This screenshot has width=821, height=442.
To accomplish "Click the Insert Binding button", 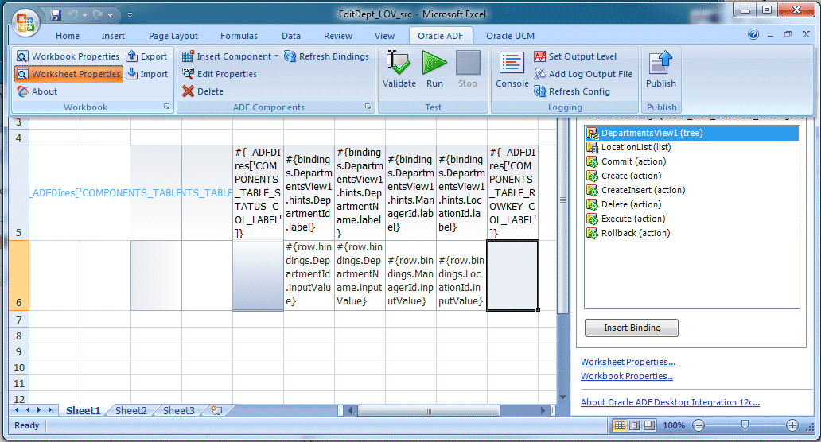I will tap(632, 328).
